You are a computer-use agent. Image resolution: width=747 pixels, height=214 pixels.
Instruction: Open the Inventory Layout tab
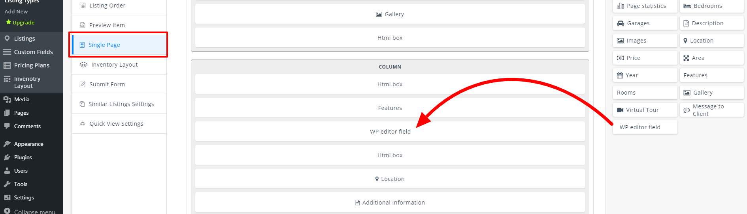(x=119, y=65)
